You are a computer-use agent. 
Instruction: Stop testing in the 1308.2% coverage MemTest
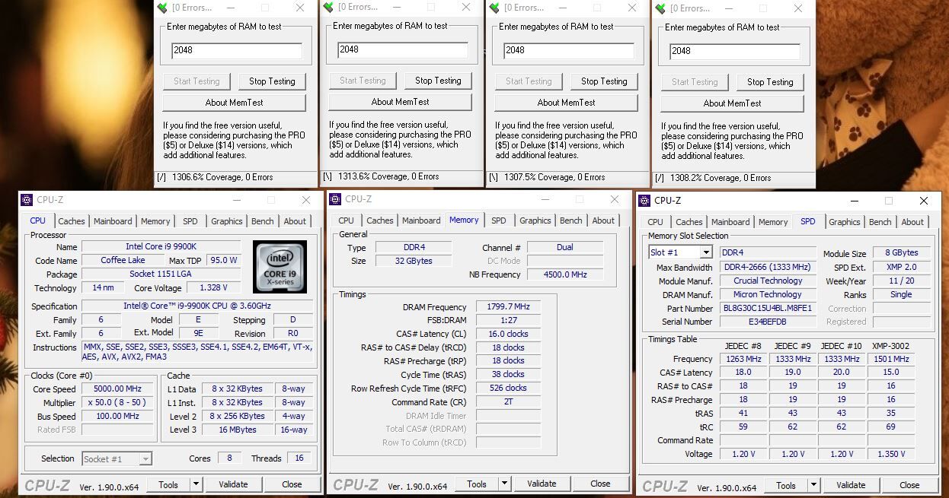(x=770, y=82)
